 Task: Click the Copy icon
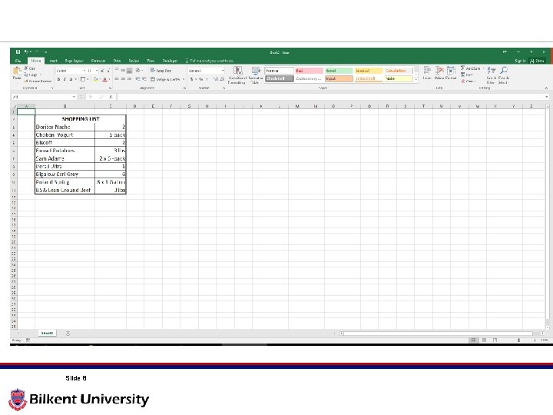26,75
